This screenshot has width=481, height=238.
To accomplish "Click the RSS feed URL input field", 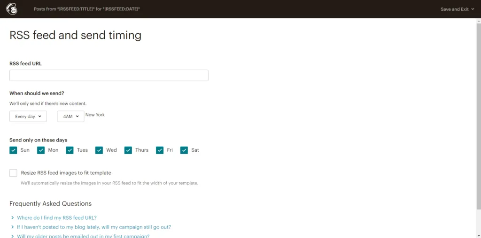I will pyautogui.click(x=109, y=75).
